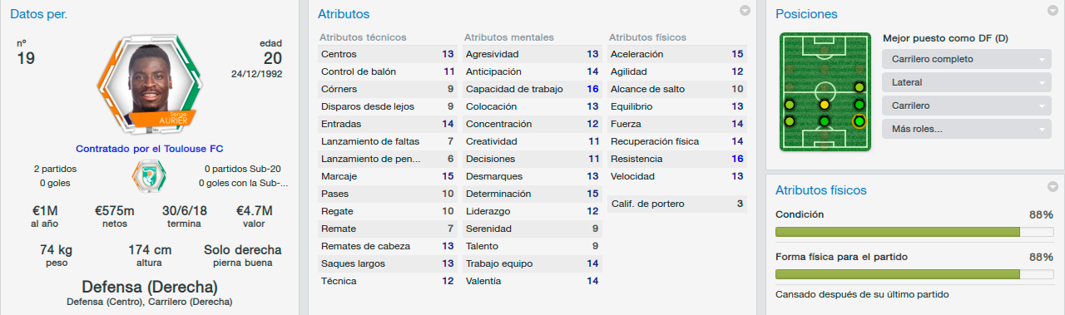Select the Resistencia attribute row
1065x315 pixels.
coord(677,159)
